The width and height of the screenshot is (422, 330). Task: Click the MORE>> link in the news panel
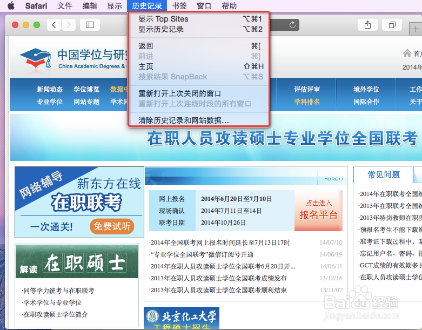click(334, 179)
